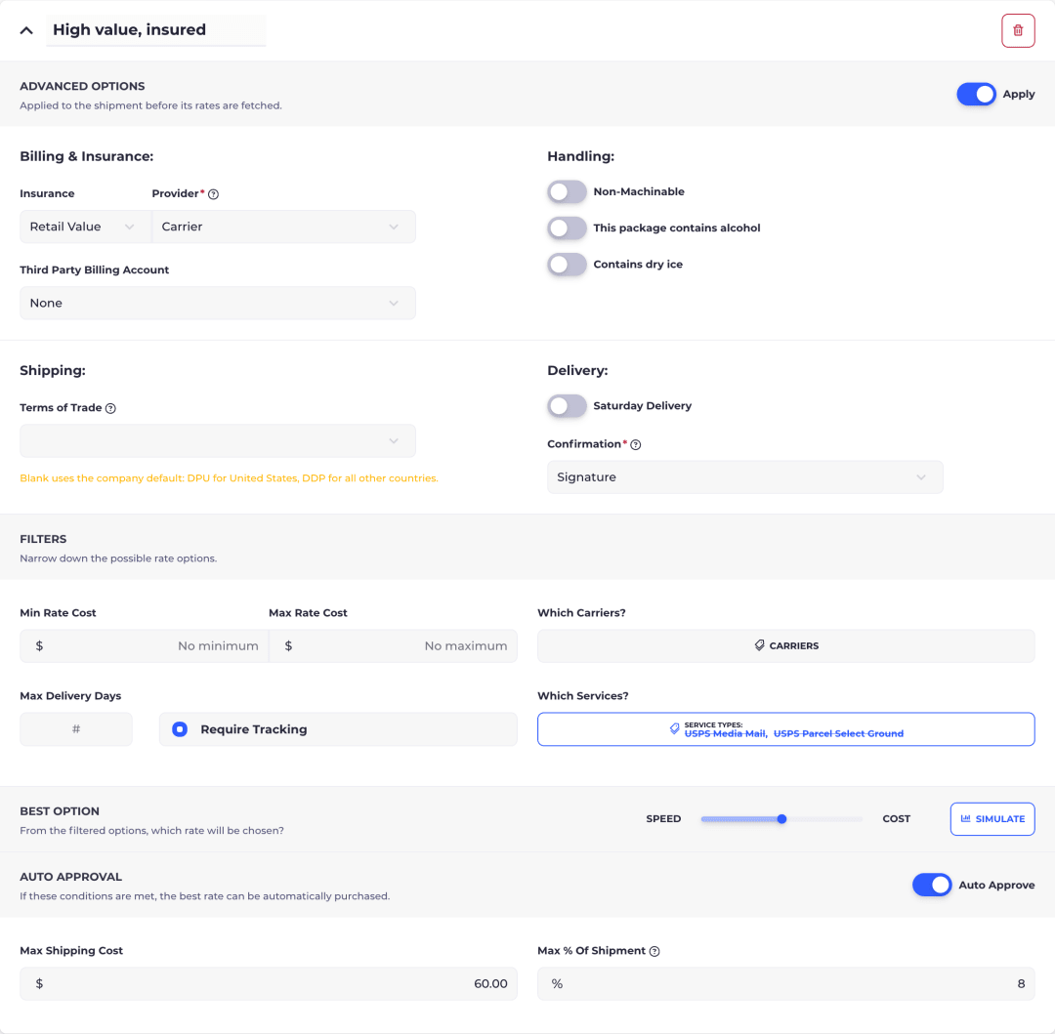1055x1034 pixels.
Task: Click the BEST OPTION heading
Action: [60, 811]
